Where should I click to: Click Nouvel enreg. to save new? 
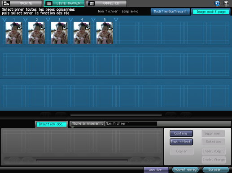185,169
